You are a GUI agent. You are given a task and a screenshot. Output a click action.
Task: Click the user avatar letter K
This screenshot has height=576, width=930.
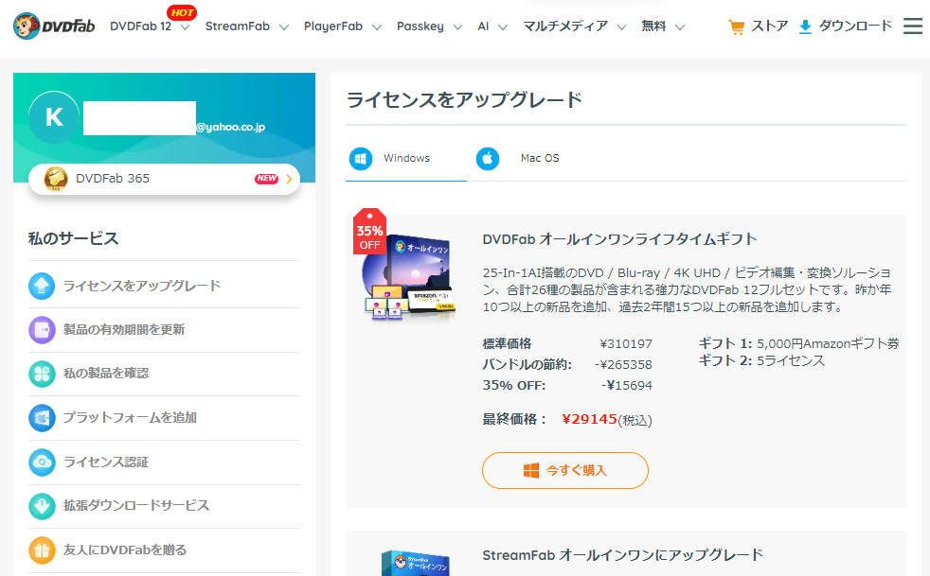tap(54, 116)
